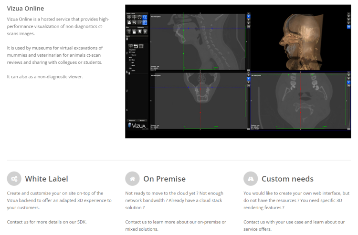Select X axis in the sagittal viewport

pos(249,16)
